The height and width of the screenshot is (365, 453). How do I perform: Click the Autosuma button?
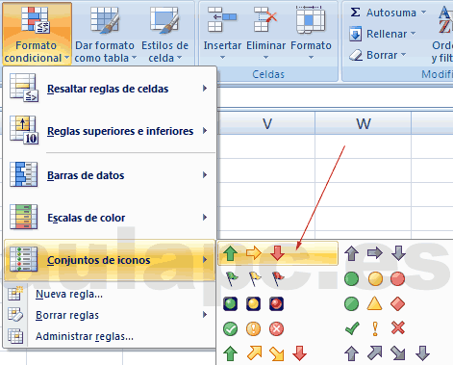[x=388, y=13]
